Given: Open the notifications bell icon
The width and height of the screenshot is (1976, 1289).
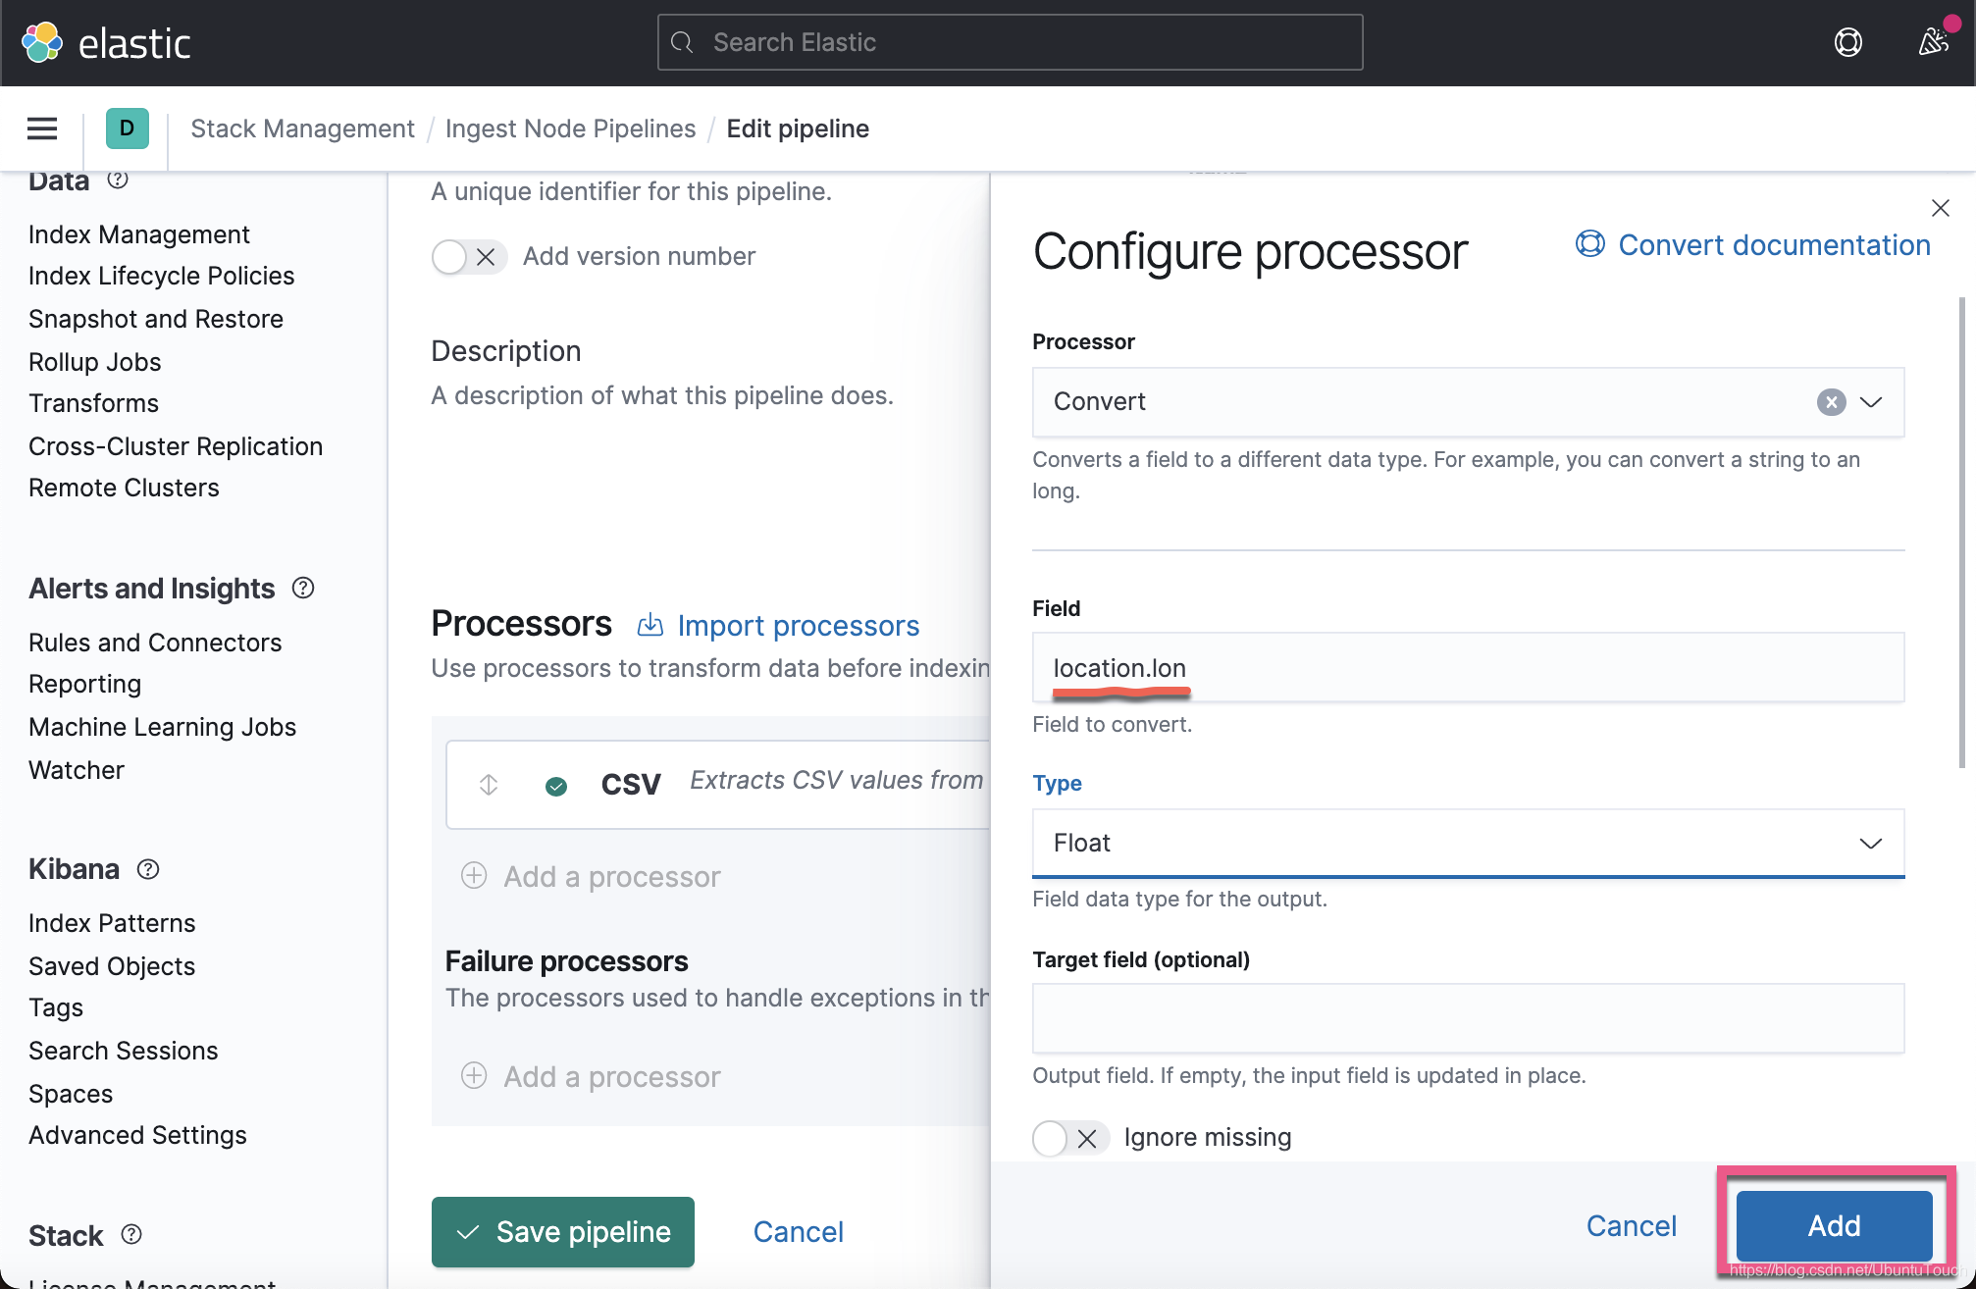Looking at the screenshot, I should [x=1932, y=42].
